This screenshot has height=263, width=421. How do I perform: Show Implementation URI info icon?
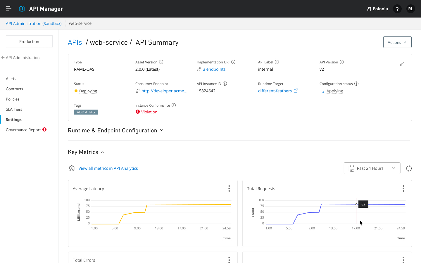(233, 62)
